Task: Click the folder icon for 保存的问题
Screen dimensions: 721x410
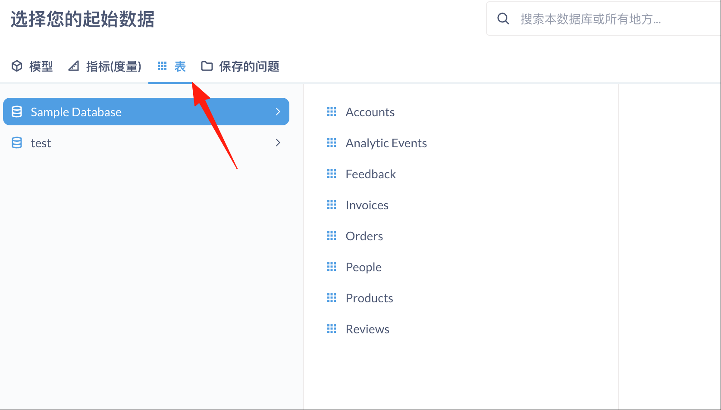Action: point(207,66)
